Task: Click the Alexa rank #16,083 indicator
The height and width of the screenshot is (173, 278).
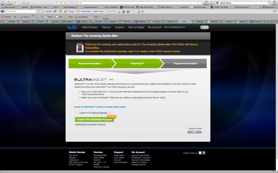Action: tap(48, 11)
